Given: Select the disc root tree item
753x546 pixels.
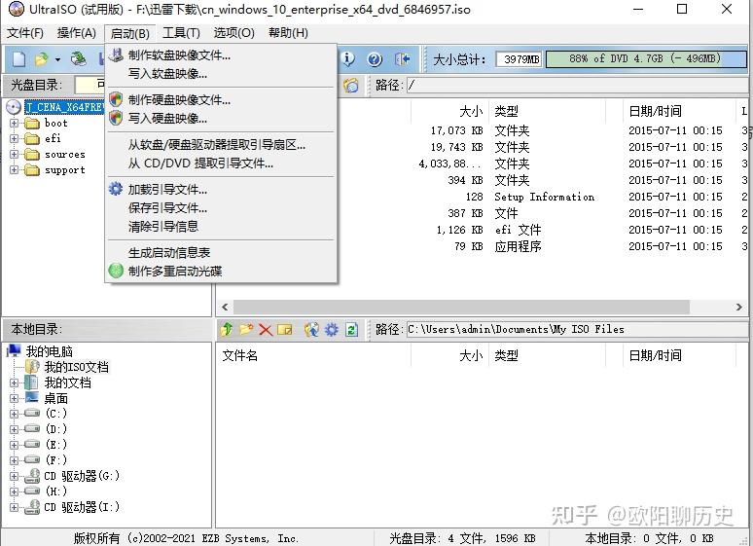Looking at the screenshot, I should click(x=64, y=107).
